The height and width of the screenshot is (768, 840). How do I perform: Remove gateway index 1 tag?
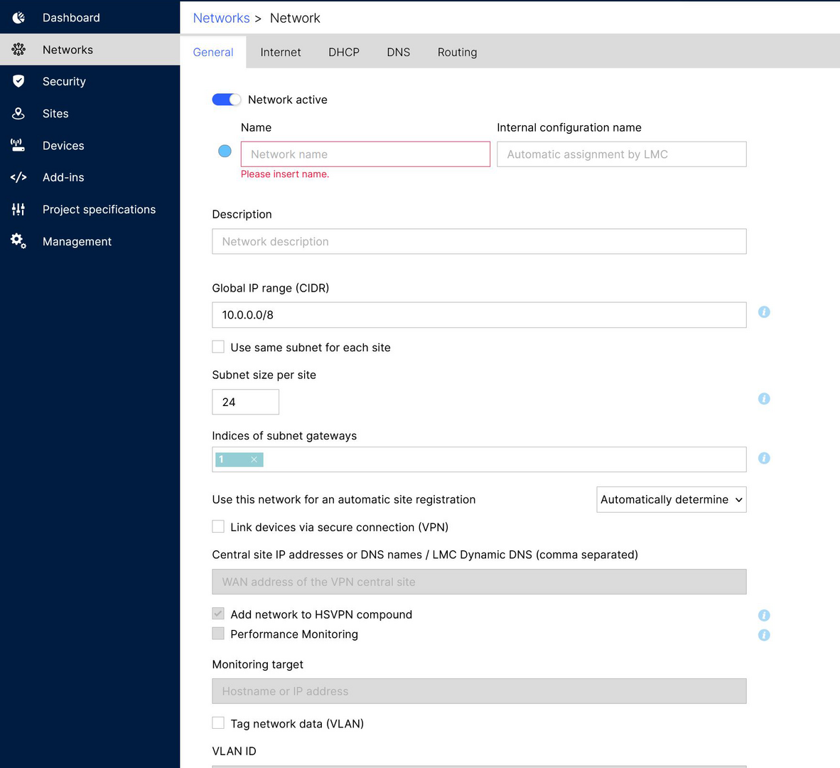(254, 459)
